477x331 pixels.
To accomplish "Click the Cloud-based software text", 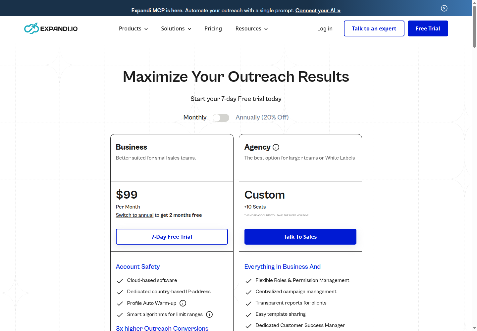I will [152, 280].
